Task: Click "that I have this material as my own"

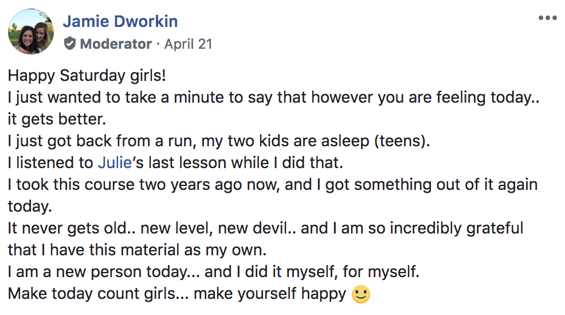Action: pos(138,250)
